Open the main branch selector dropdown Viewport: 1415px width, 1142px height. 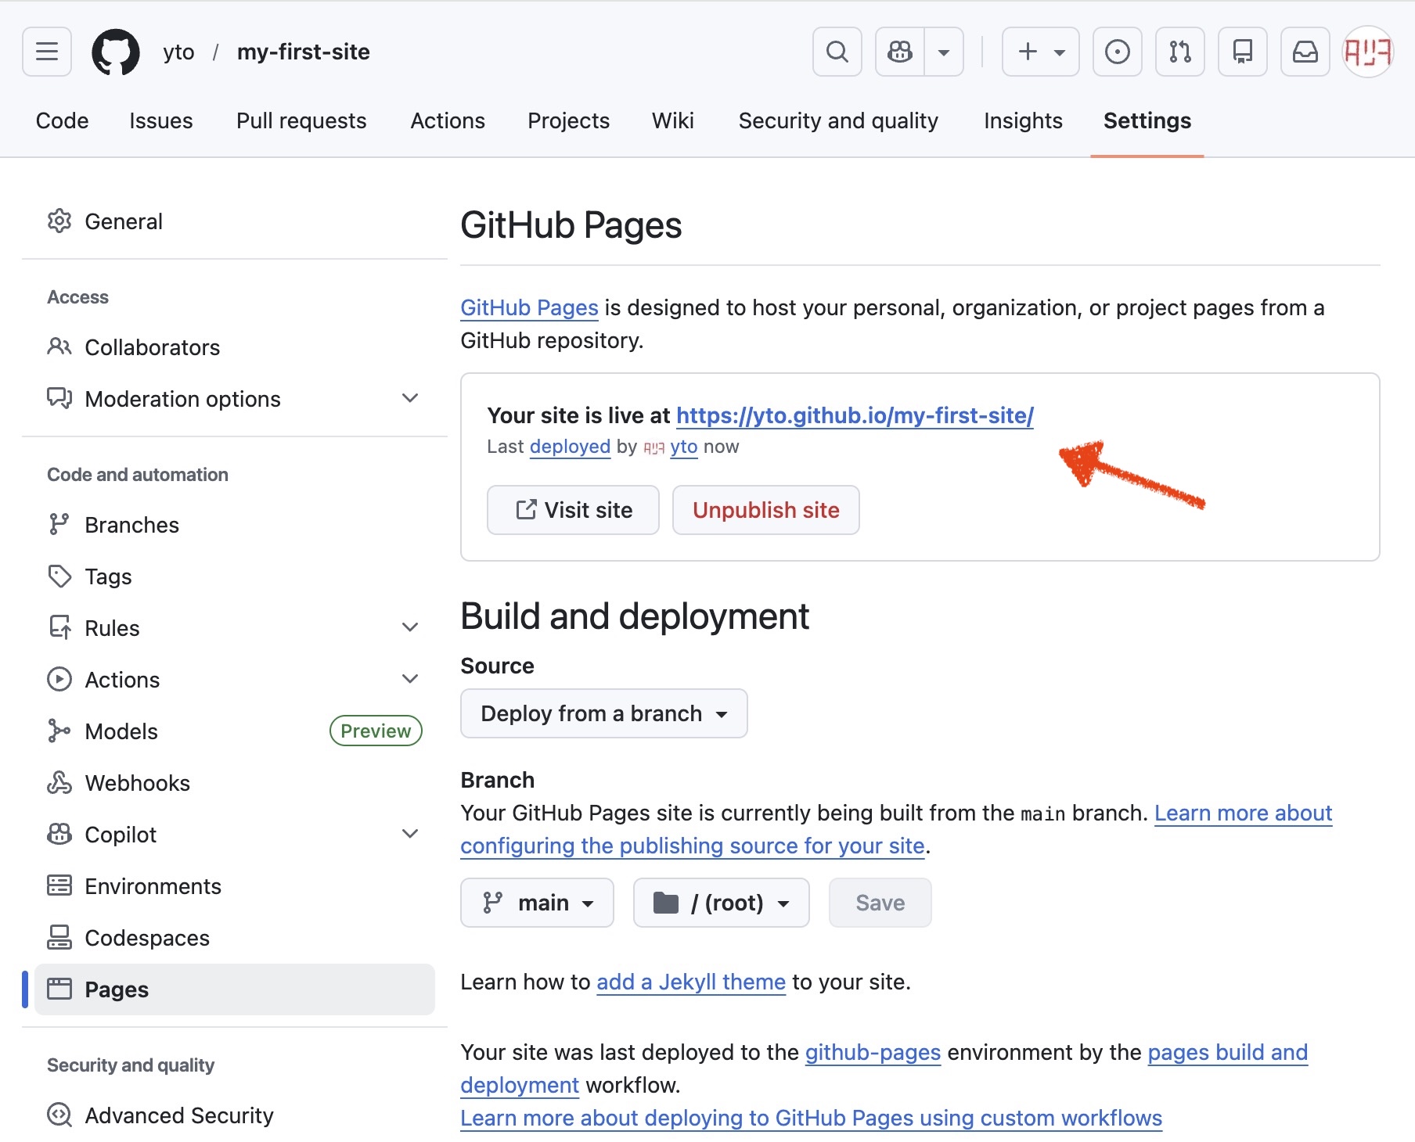click(x=537, y=903)
